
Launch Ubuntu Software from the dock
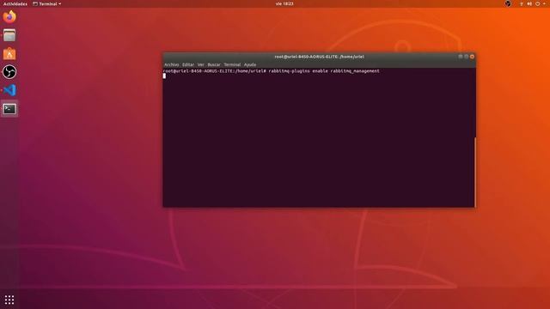(x=9, y=53)
